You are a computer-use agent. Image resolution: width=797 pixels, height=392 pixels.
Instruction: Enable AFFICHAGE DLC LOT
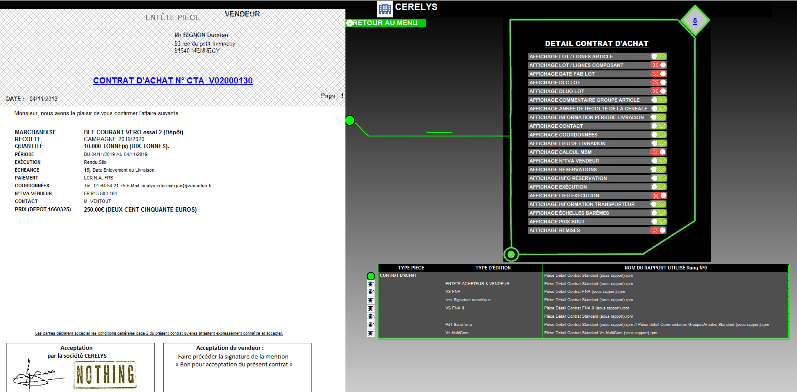point(658,82)
